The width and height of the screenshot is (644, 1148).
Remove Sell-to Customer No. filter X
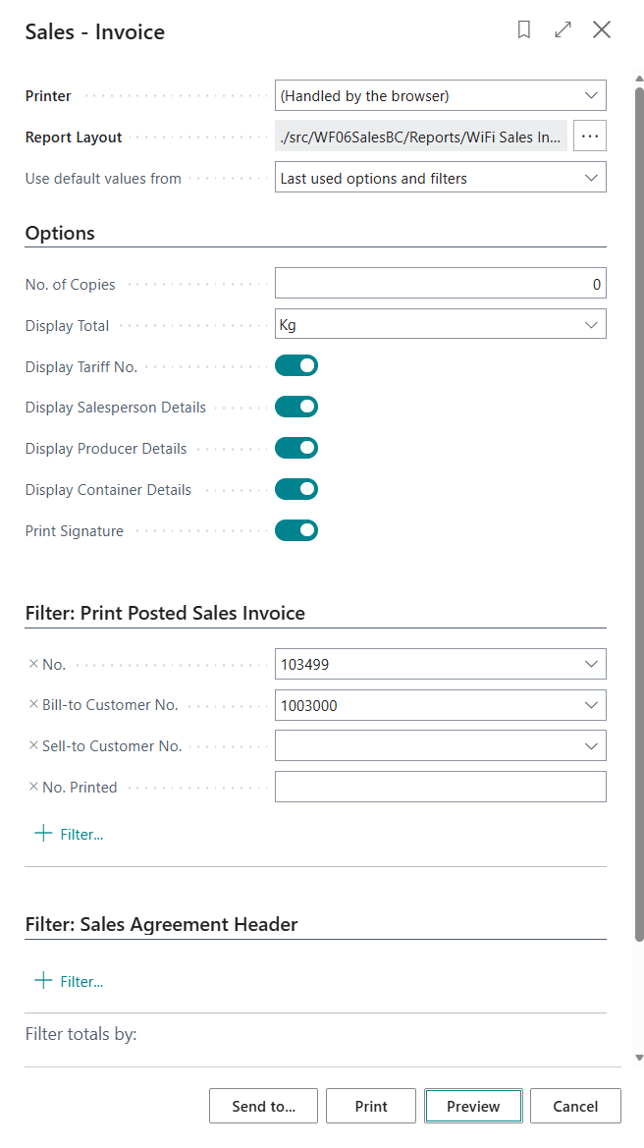pyautogui.click(x=33, y=746)
